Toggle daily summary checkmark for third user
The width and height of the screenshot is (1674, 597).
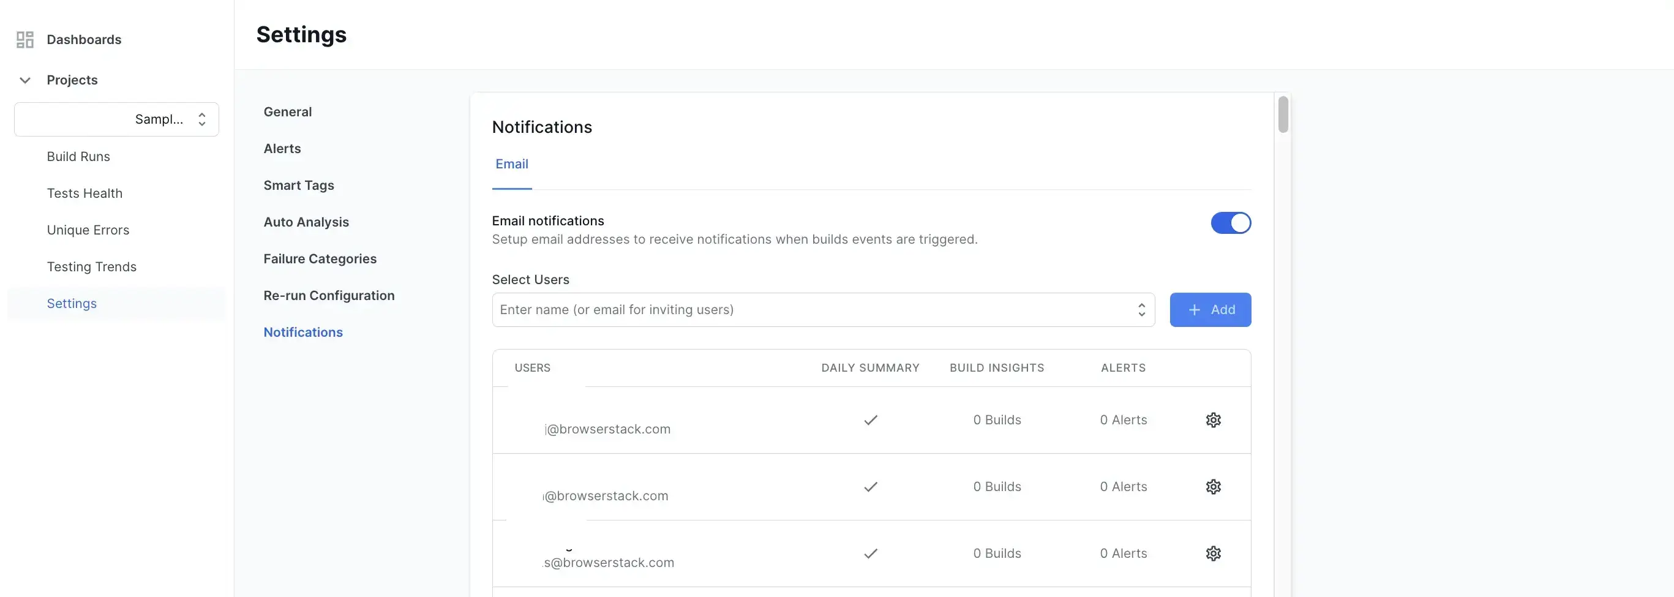pyautogui.click(x=870, y=554)
